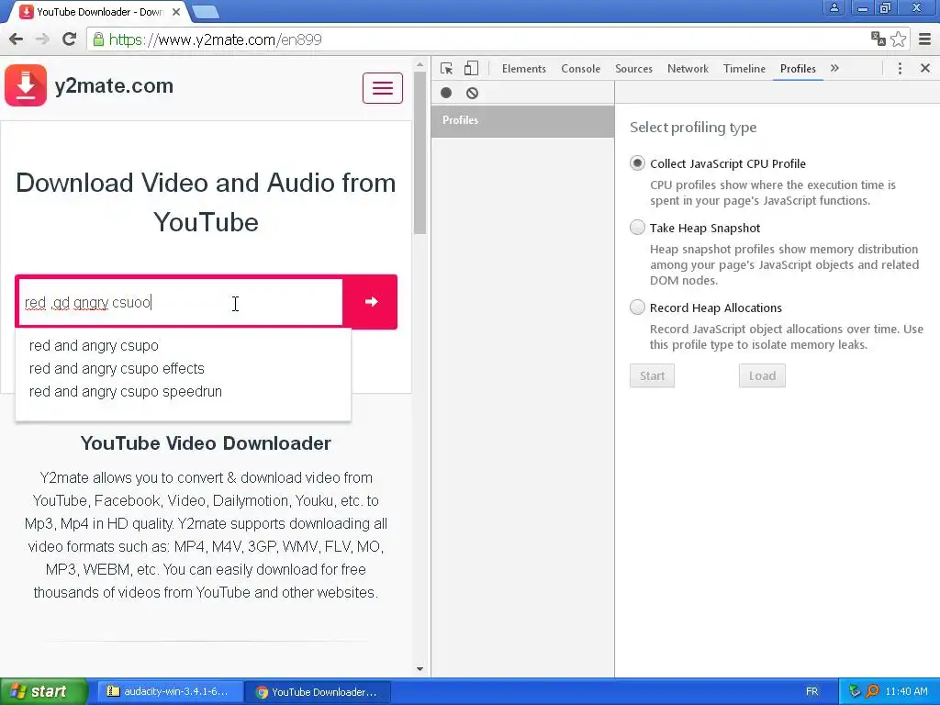Open the Sources tab
Screen dimensions: 940x705
[633, 68]
